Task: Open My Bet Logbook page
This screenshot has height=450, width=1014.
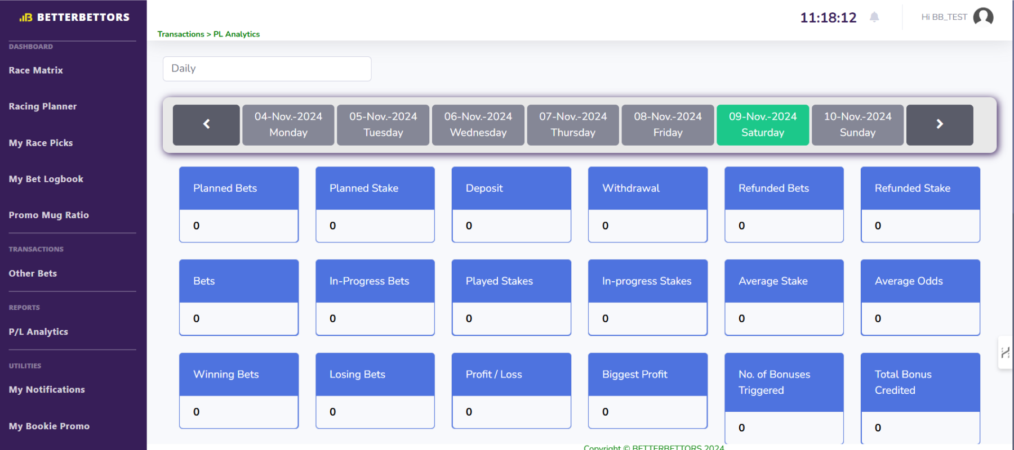Action: click(46, 179)
